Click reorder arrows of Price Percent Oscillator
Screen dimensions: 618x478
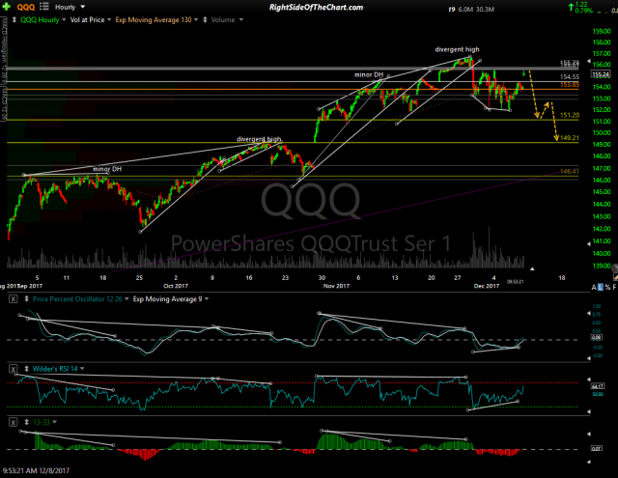(x=26, y=299)
